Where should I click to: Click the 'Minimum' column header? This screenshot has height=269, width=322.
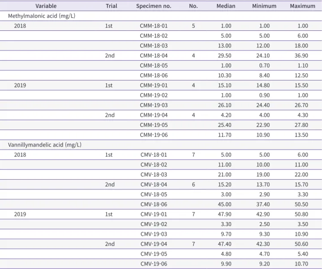tap(264, 6)
